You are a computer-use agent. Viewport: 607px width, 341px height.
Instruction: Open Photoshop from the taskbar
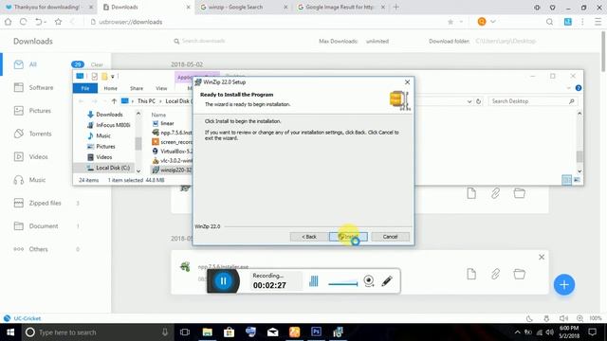click(x=316, y=332)
